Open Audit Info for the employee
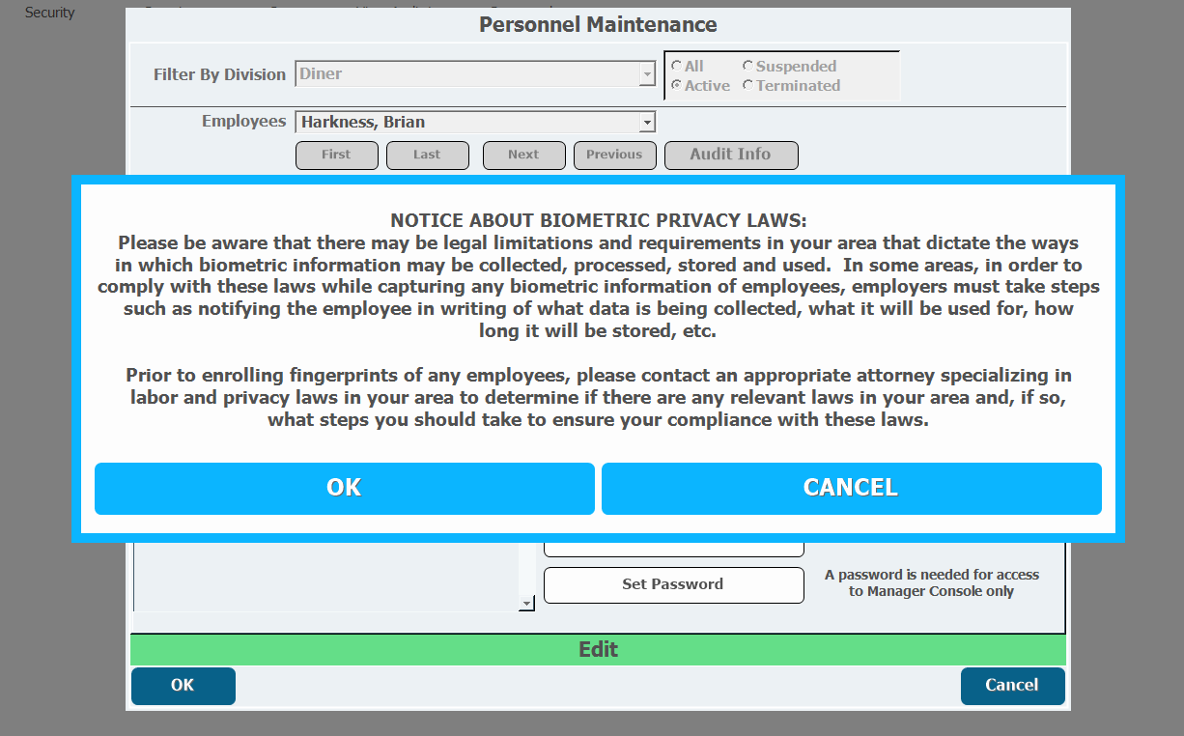The width and height of the screenshot is (1184, 736). click(x=731, y=155)
